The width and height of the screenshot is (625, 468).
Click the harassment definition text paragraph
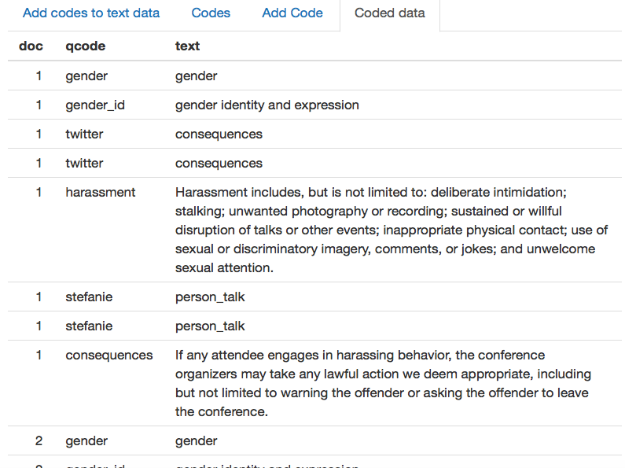[391, 230]
